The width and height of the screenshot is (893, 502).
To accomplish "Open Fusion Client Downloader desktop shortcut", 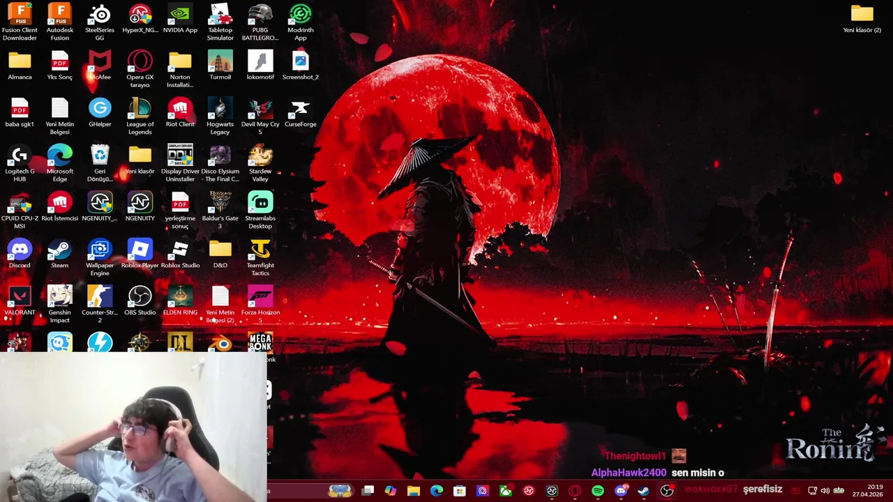I will 20,22.
